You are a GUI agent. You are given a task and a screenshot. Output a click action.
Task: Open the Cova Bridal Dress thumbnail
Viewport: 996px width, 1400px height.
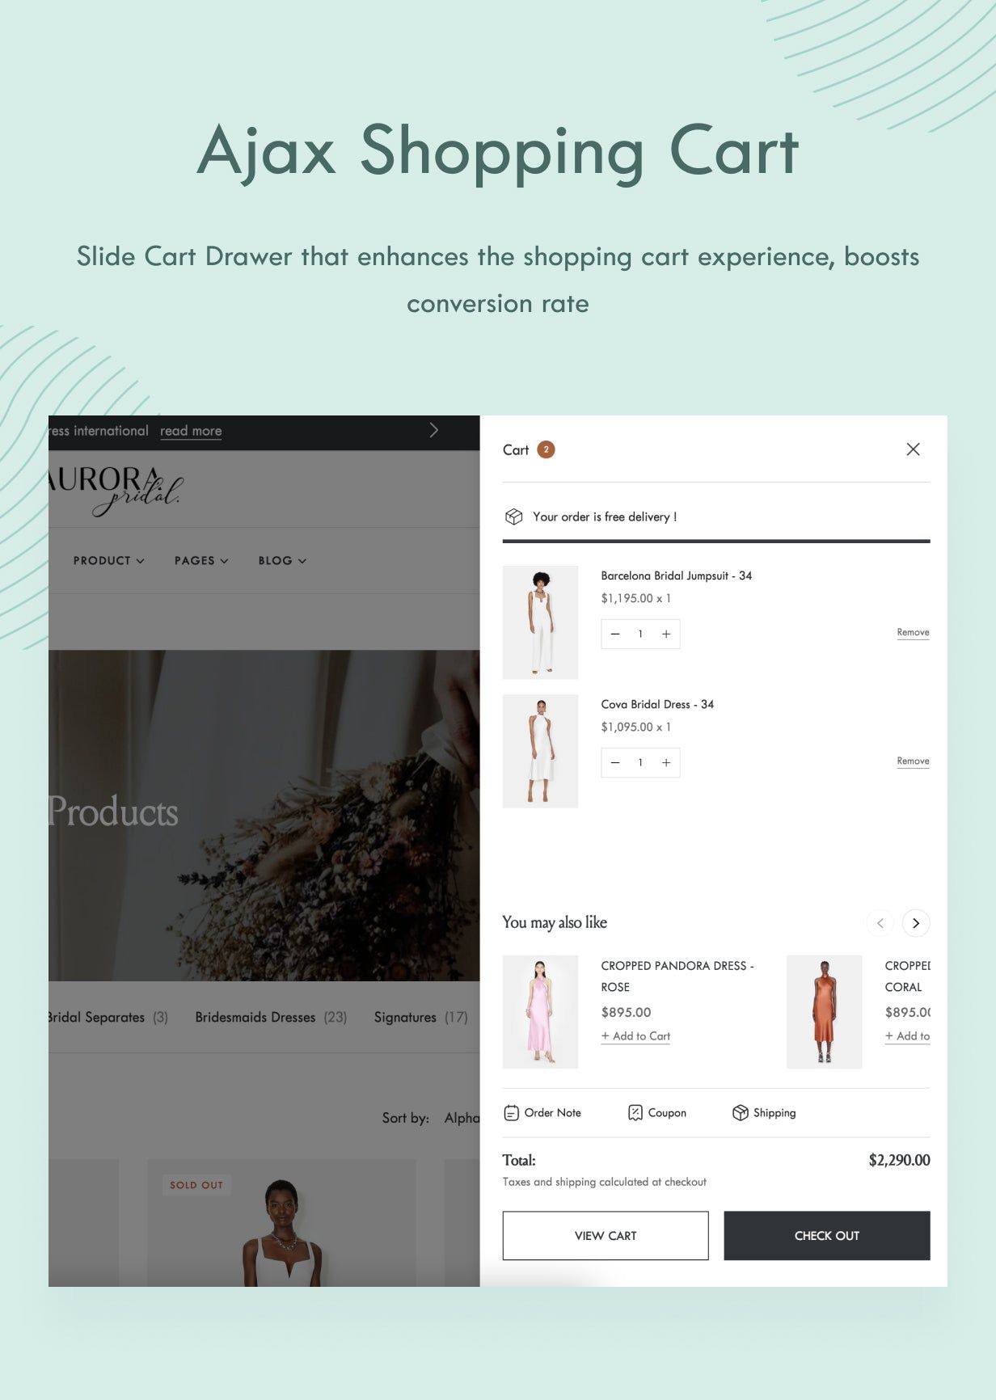(540, 751)
